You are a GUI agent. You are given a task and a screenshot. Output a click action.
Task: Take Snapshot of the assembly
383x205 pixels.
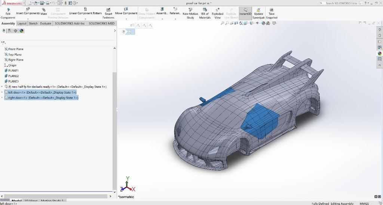click(272, 13)
